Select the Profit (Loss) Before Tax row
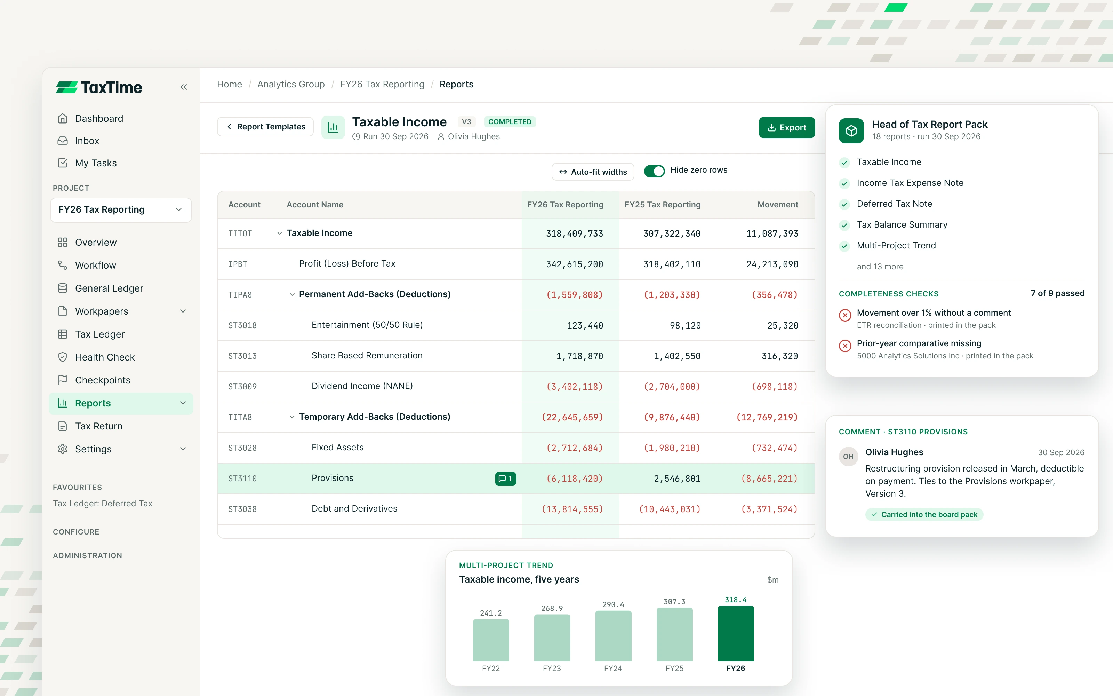1113x696 pixels. pyautogui.click(x=516, y=264)
